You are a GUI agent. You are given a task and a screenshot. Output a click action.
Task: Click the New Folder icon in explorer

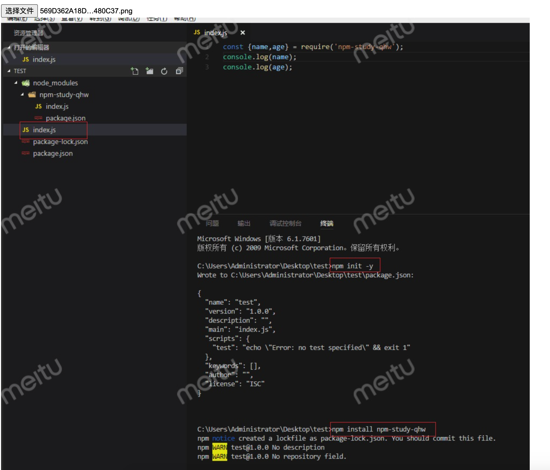[x=149, y=71]
